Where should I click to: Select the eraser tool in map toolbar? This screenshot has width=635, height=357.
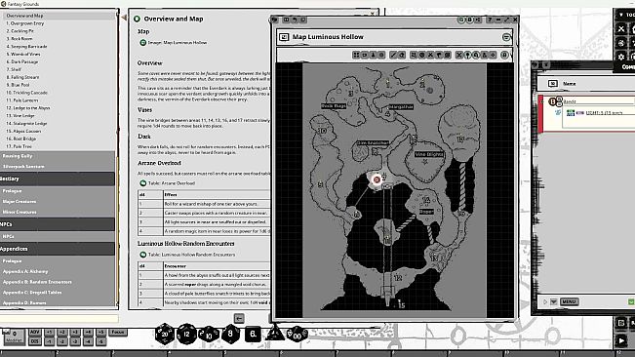402,55
